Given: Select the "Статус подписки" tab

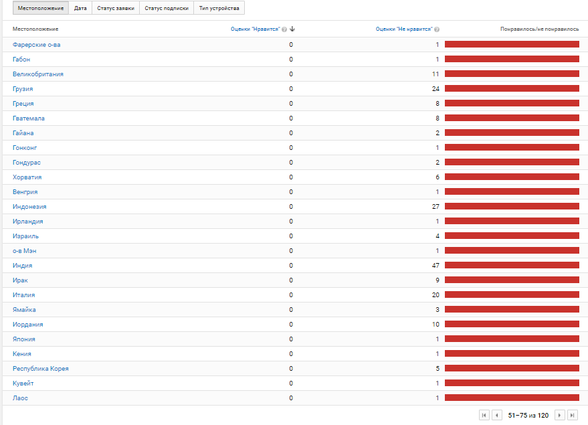Looking at the screenshot, I should 166,8.
